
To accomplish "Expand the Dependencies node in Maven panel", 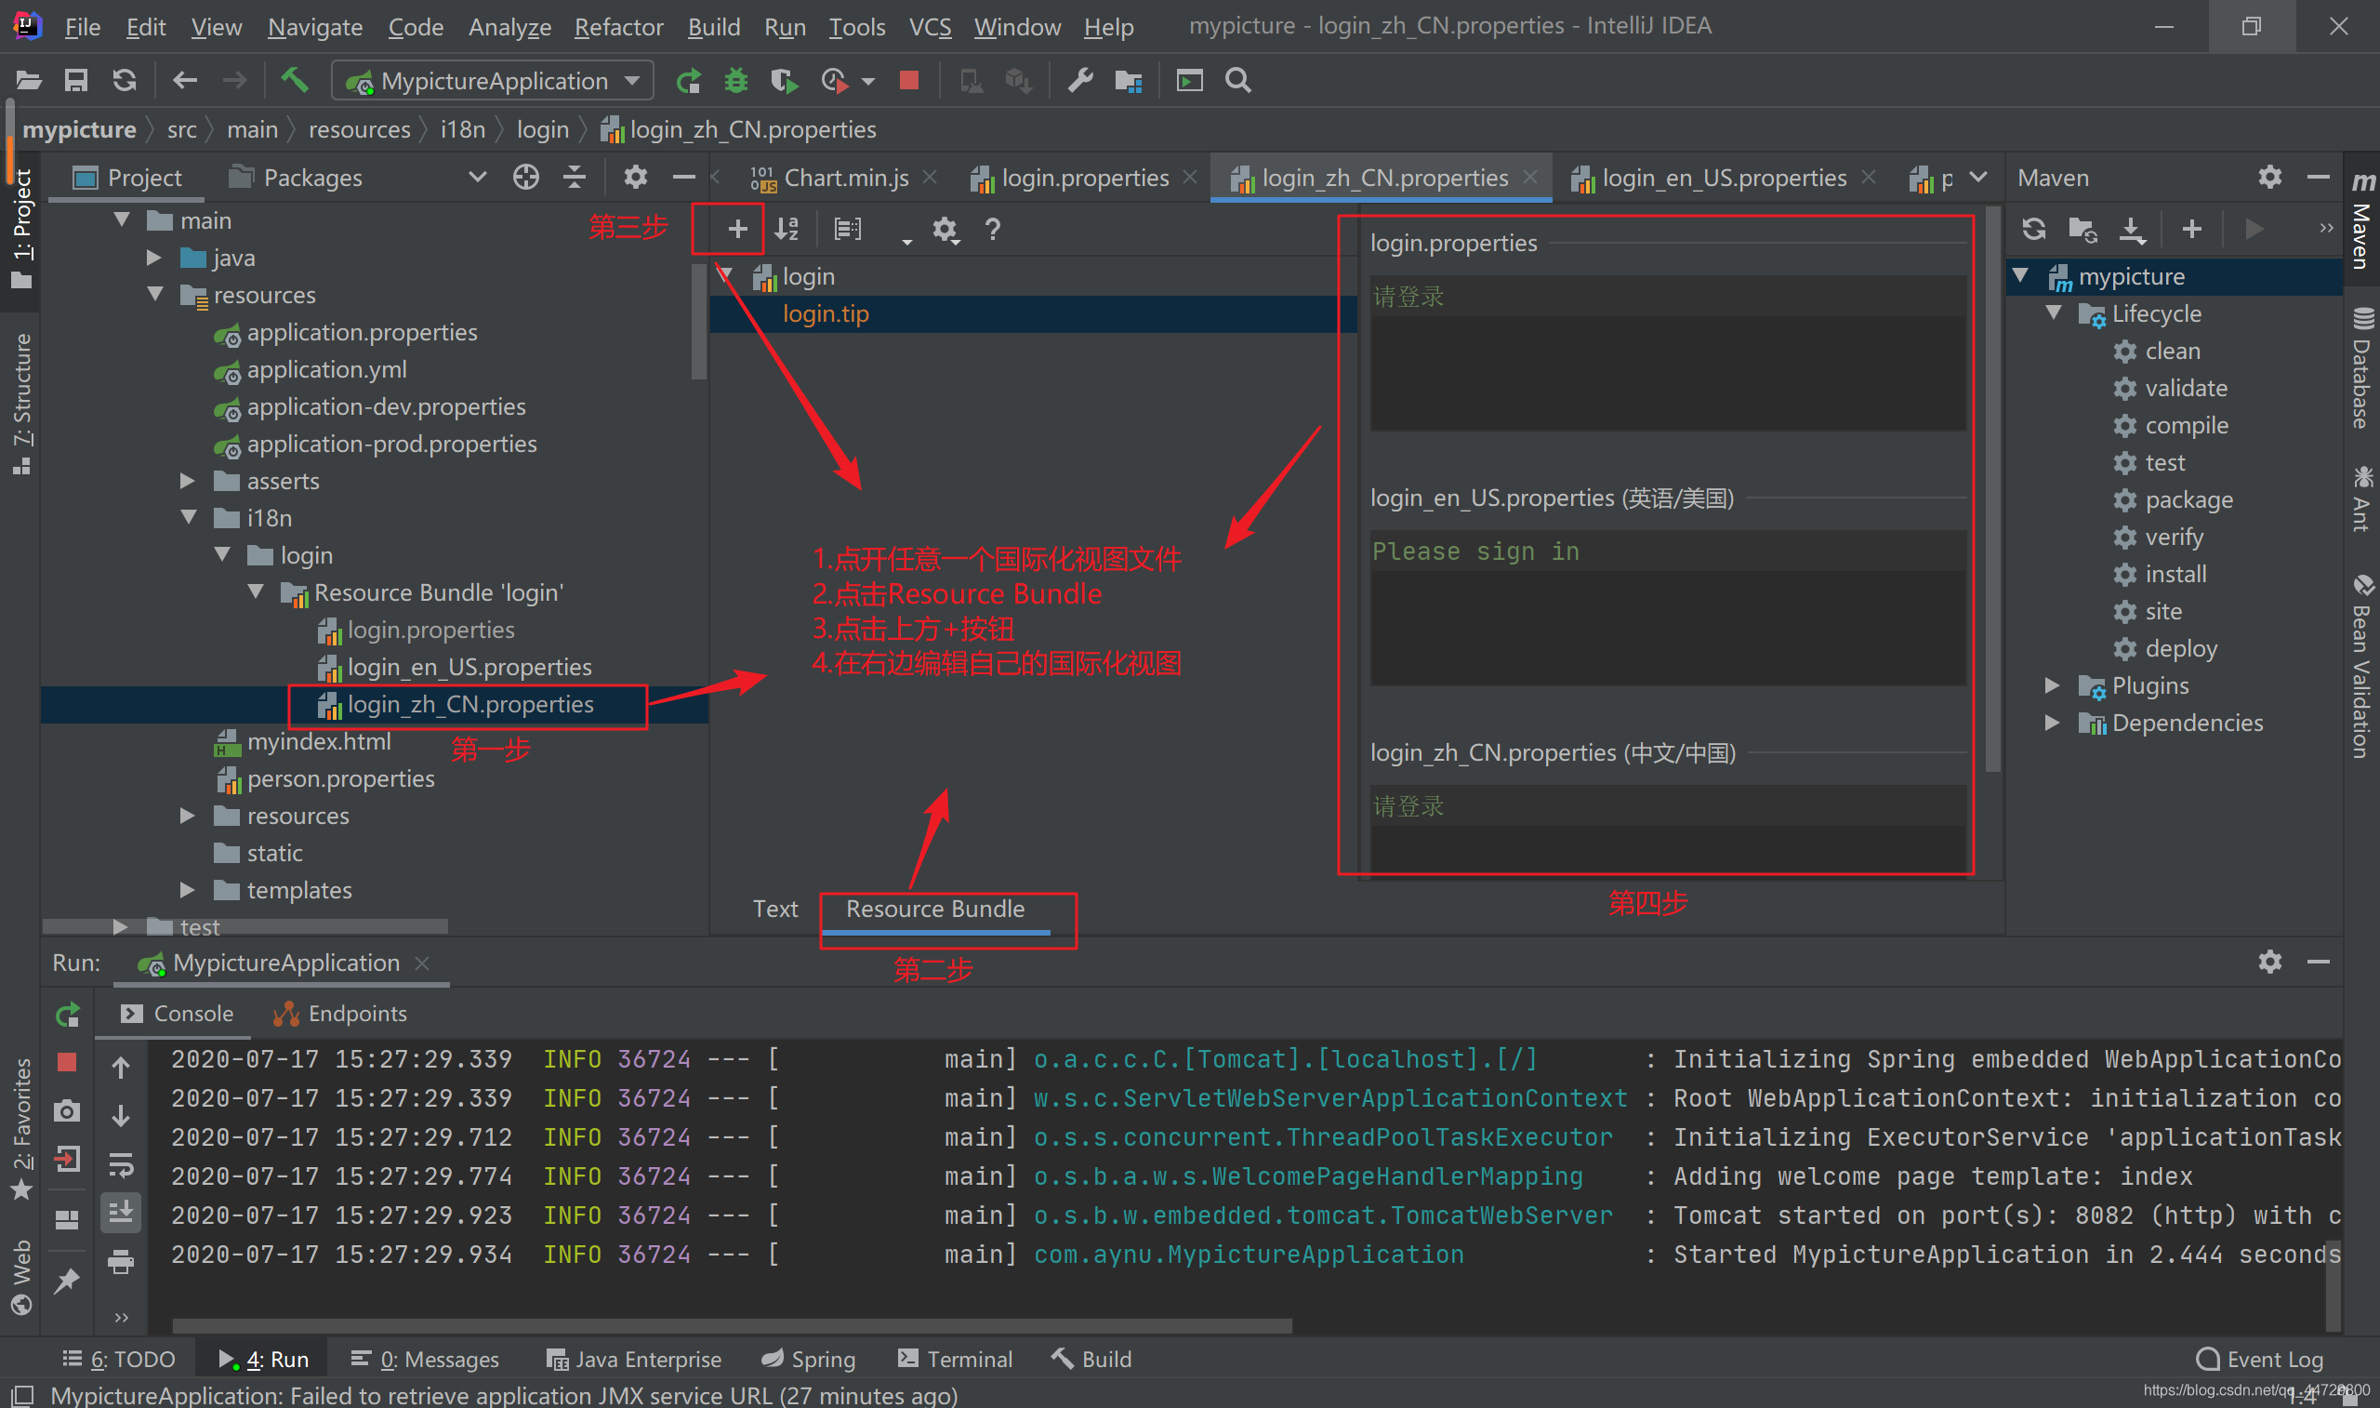I will pyautogui.click(x=2052, y=722).
